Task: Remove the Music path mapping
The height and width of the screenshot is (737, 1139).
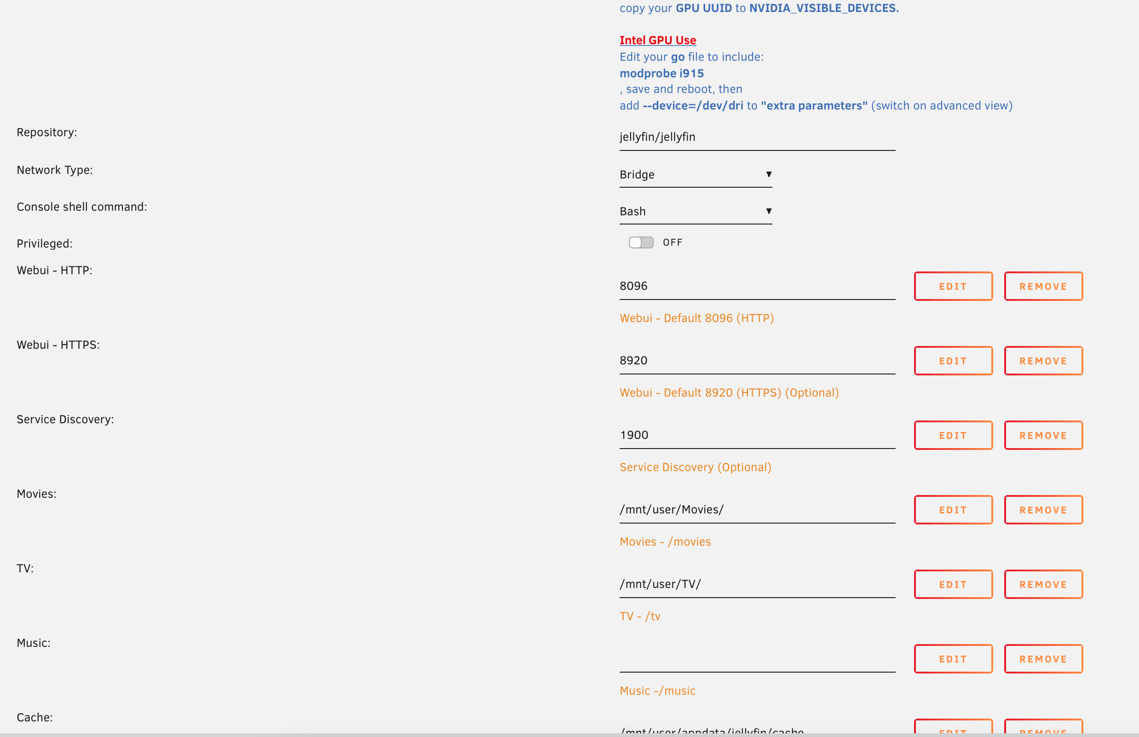Action: point(1043,658)
